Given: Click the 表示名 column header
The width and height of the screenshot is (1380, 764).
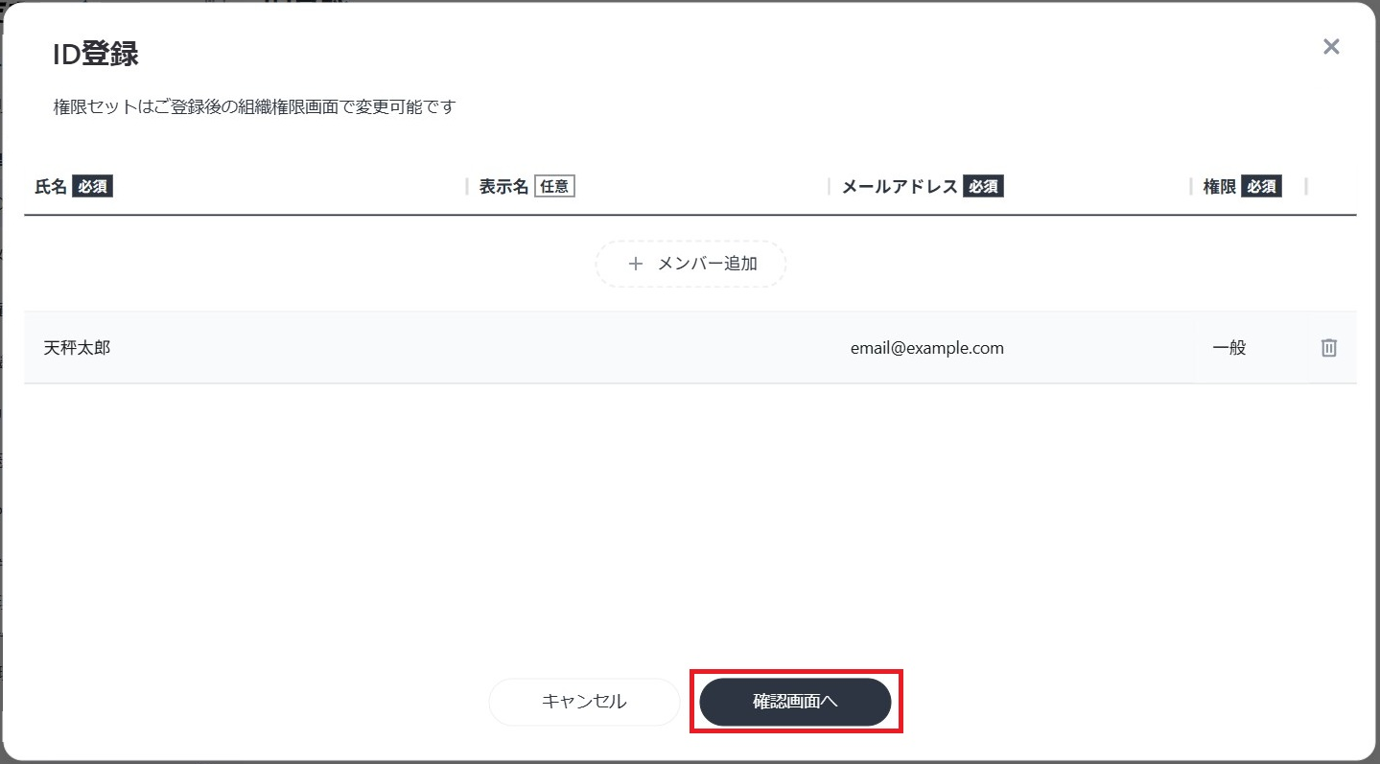Looking at the screenshot, I should [x=503, y=186].
